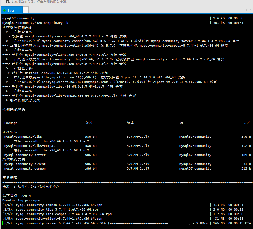Click the '依赖关系解决' heading
253x229 pixels.
tap(14, 109)
